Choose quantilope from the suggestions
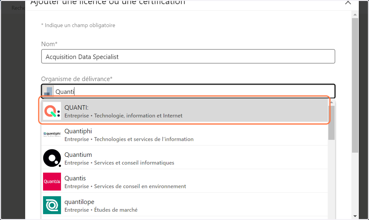Viewport: 369px width, 220px height. tap(184, 205)
